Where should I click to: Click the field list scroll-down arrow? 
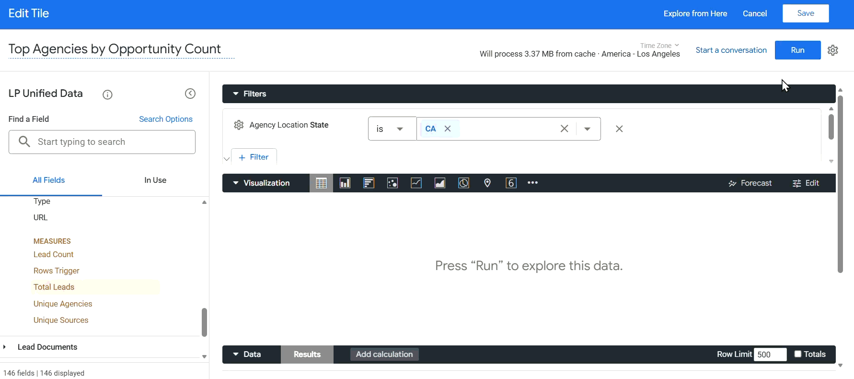(204, 357)
